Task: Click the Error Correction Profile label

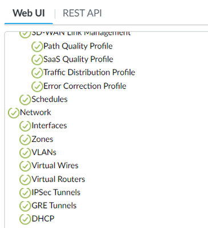Action: (x=85, y=86)
